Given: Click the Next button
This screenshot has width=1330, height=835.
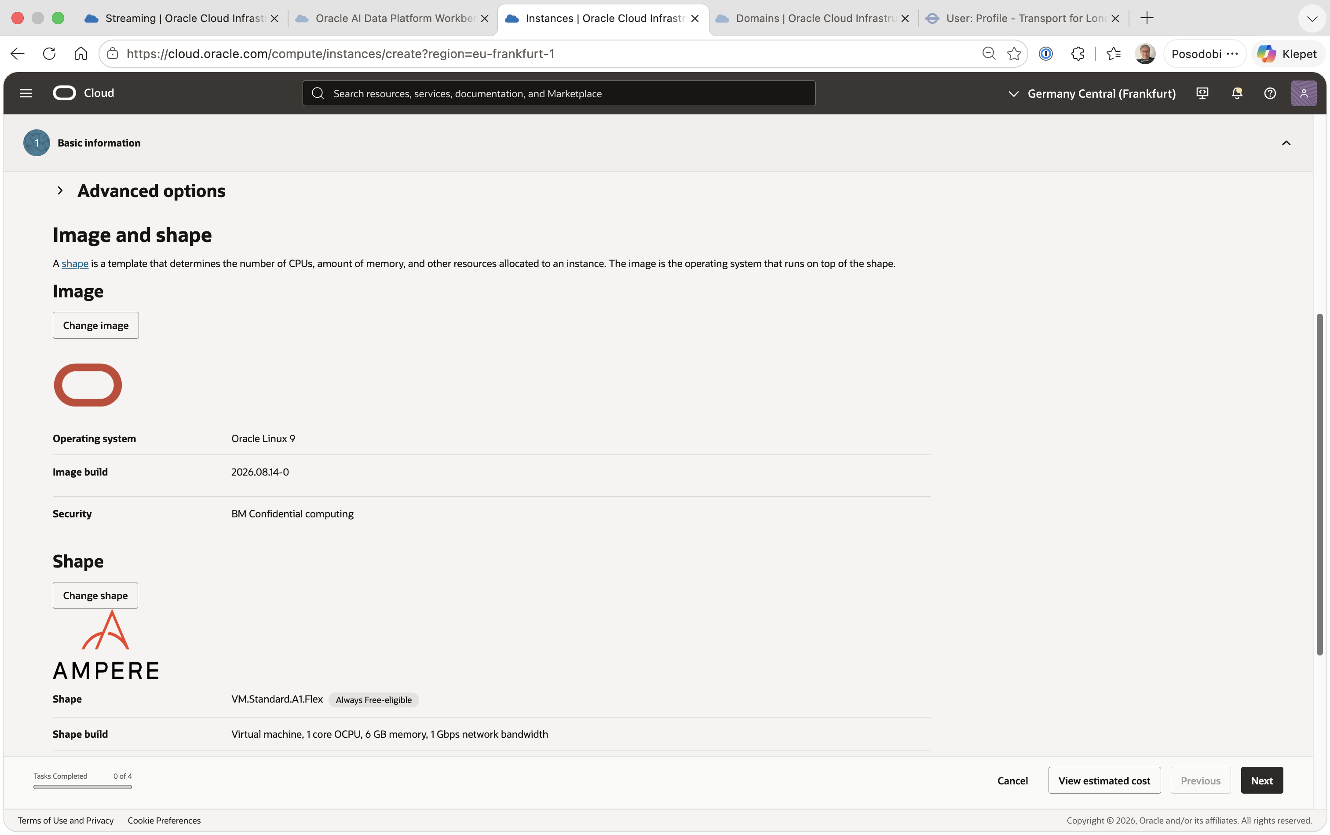Looking at the screenshot, I should click(1261, 780).
